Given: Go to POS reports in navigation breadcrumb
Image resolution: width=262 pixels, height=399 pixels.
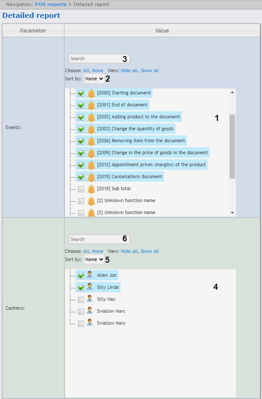Looking at the screenshot, I should point(50,4).
